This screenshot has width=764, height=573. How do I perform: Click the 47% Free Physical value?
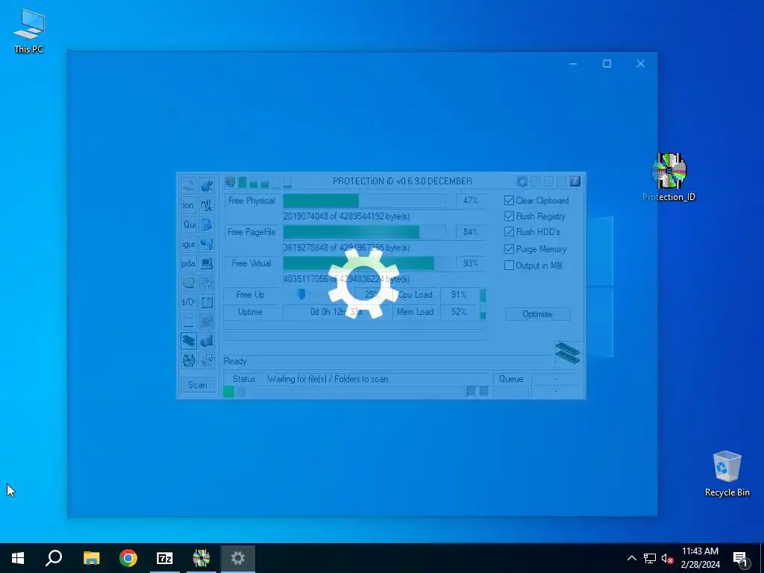click(471, 200)
